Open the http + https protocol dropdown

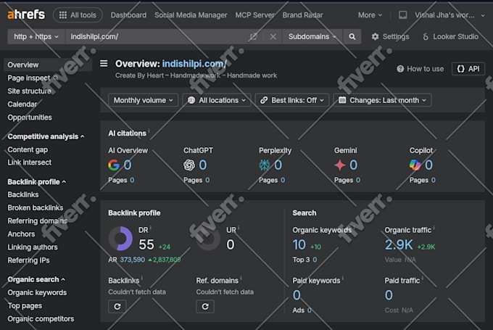point(36,37)
